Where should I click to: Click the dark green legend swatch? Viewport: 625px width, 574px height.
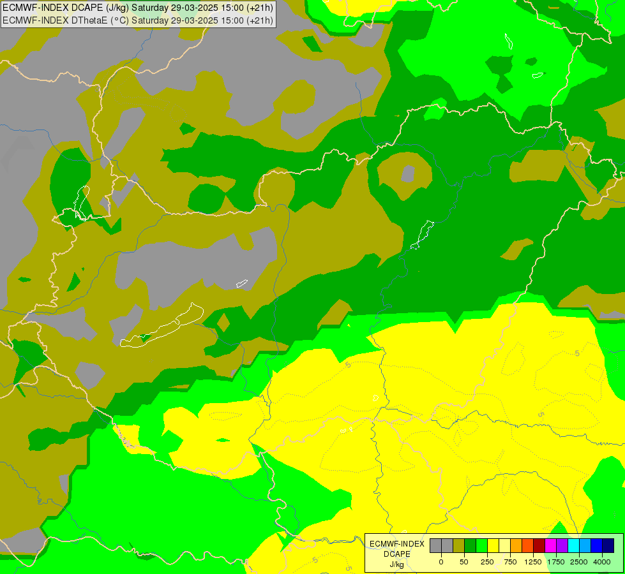[471, 545]
